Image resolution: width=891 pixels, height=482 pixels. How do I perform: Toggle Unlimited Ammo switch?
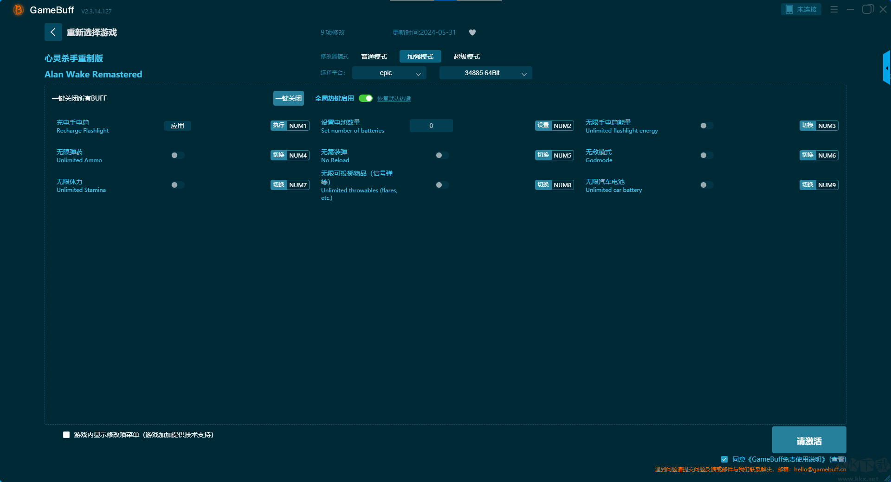pos(177,155)
